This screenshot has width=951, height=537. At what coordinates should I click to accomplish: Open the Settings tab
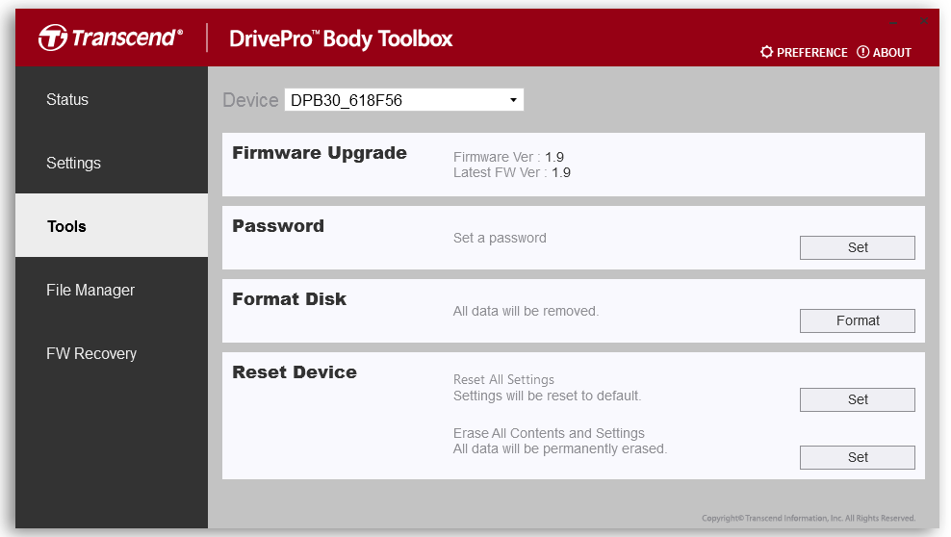[x=73, y=163]
